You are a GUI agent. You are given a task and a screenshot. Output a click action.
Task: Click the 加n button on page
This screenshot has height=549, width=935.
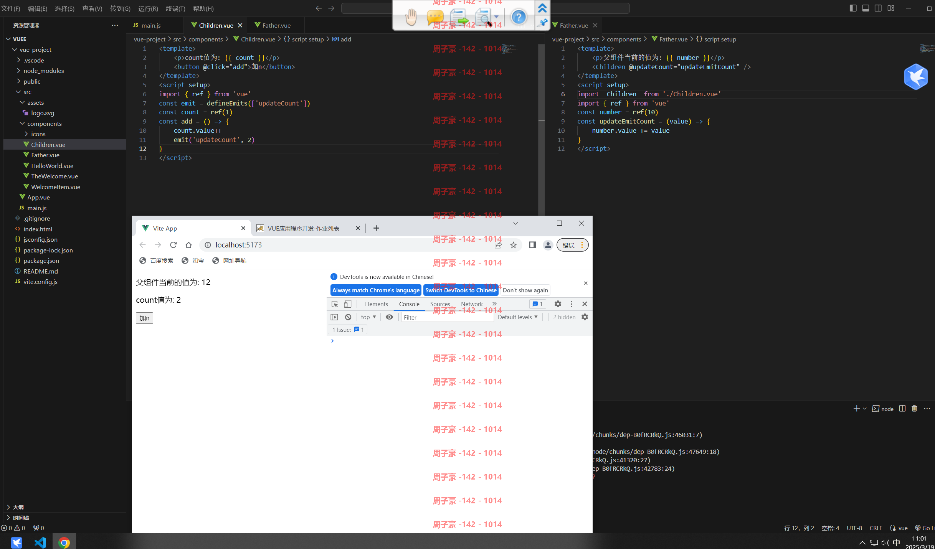pyautogui.click(x=144, y=318)
